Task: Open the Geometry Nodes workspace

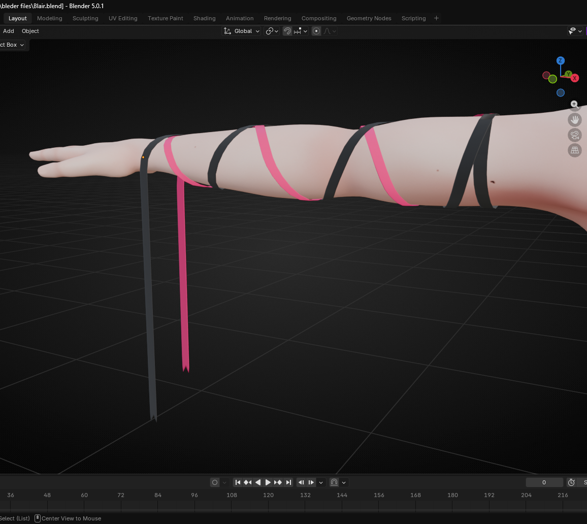Action: click(369, 18)
